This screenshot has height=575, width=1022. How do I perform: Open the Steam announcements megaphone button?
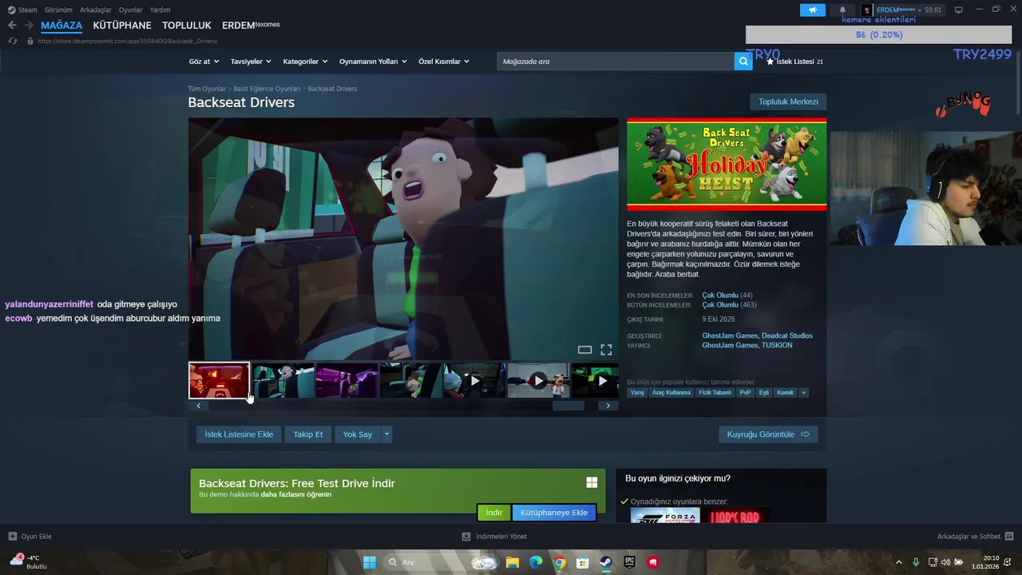(812, 10)
